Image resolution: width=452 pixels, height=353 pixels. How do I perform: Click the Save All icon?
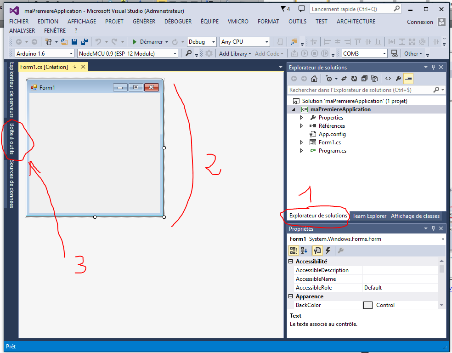[85, 42]
